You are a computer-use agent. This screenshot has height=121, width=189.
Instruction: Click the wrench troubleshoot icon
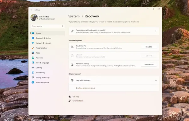(x=72, y=31)
